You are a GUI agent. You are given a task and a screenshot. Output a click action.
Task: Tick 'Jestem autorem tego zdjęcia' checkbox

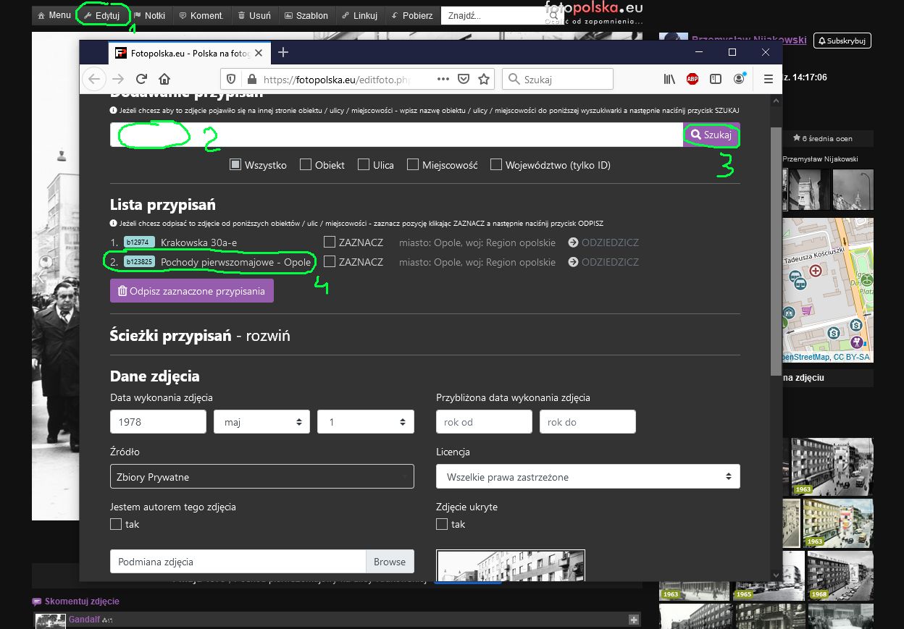coord(116,524)
